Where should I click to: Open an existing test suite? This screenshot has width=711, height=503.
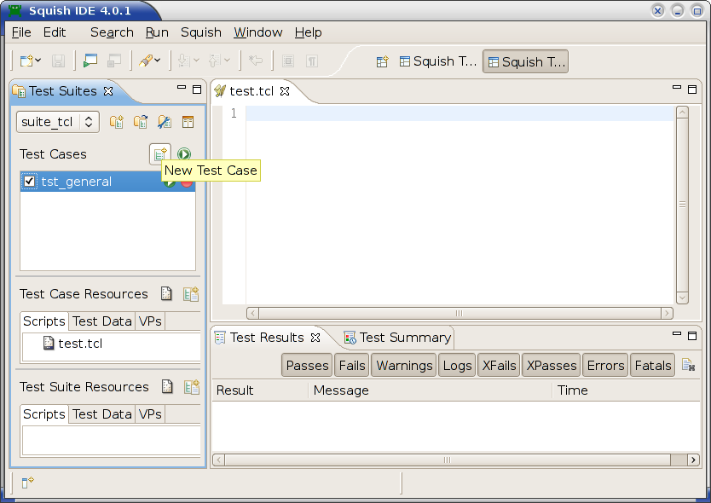[142, 122]
